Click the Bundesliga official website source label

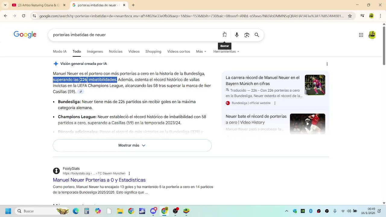click(x=251, y=103)
